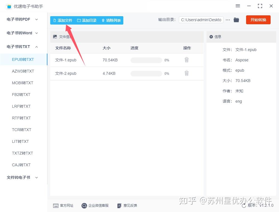279x212 pixels.
Task: Check version with refresh icon
Action: coord(244,206)
